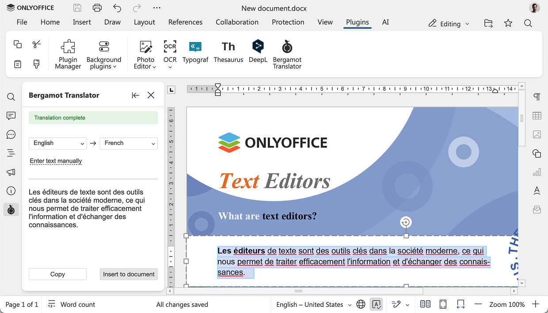Click the search magnifier in top right
Viewport: 548px width, 313px height.
click(x=528, y=23)
